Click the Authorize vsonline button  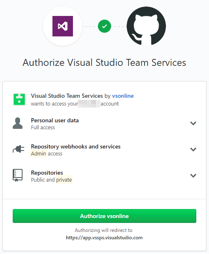point(104,216)
